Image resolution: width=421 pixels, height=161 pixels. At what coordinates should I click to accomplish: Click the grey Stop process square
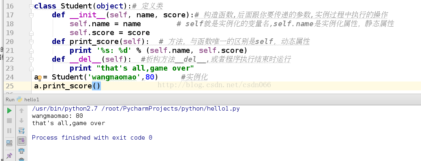pyautogui.click(x=9, y=121)
